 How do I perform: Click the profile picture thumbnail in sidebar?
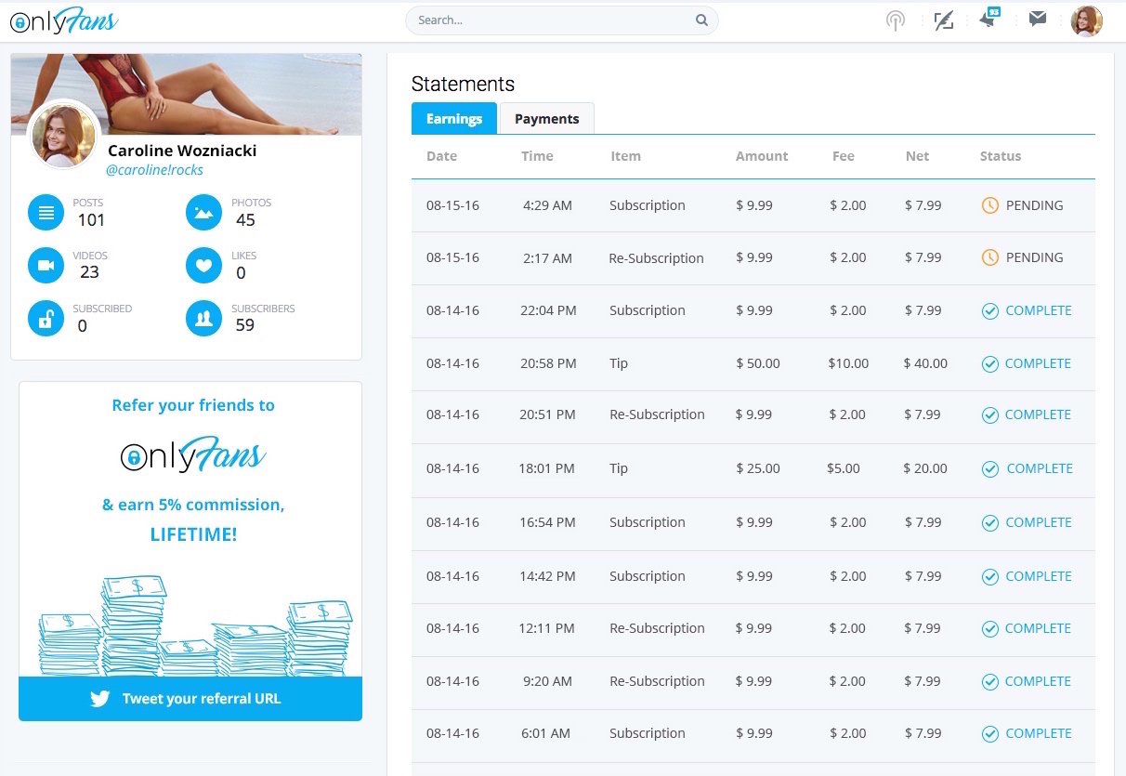[x=64, y=135]
